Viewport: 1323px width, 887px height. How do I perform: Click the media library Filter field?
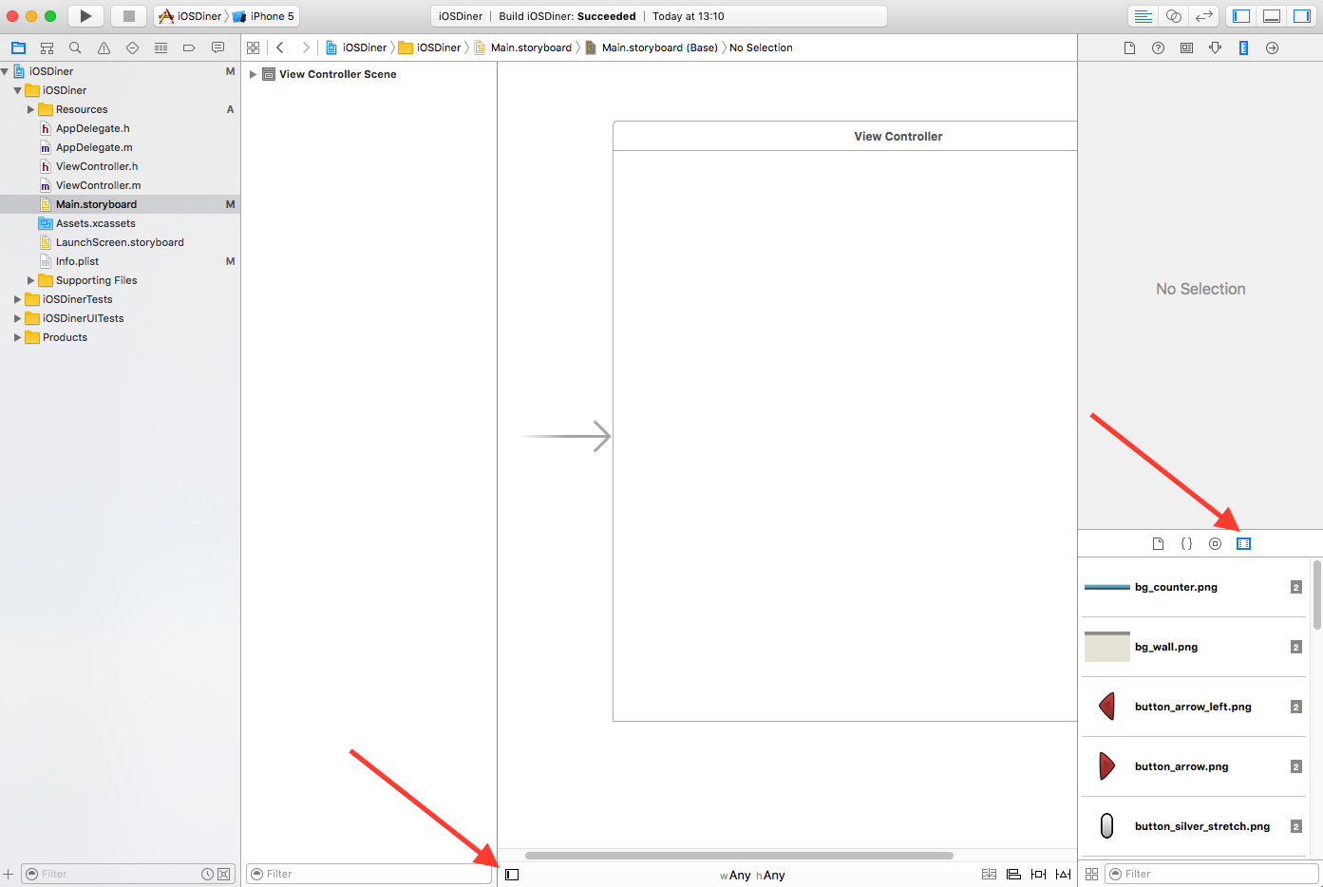[x=1212, y=874]
